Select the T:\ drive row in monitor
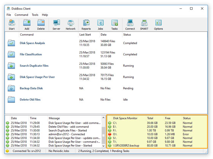Screen dimensions: 213x159 tap(157, 142)
